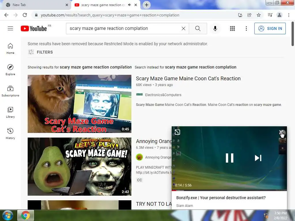Open YouTube settings three-dot menu
Image resolution: width=295 pixels, height=221 pixels.
[x=246, y=28]
